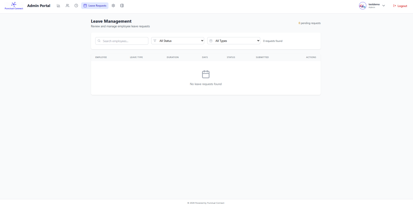Click the empty-state calendar icon
This screenshot has height=205, width=413.
206,74
